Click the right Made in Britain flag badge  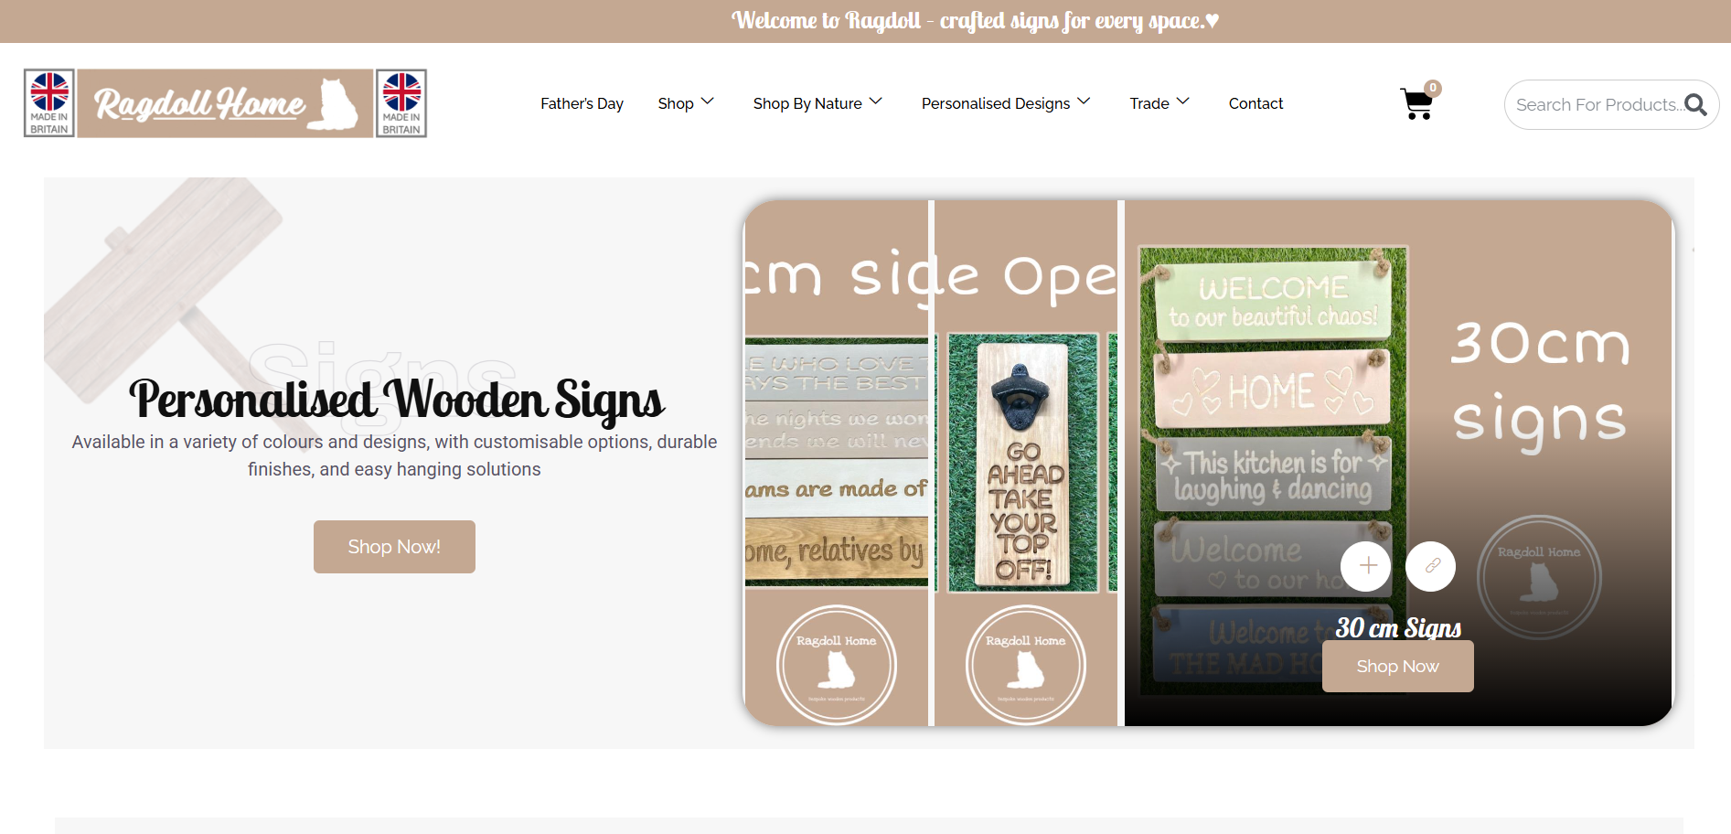401,103
